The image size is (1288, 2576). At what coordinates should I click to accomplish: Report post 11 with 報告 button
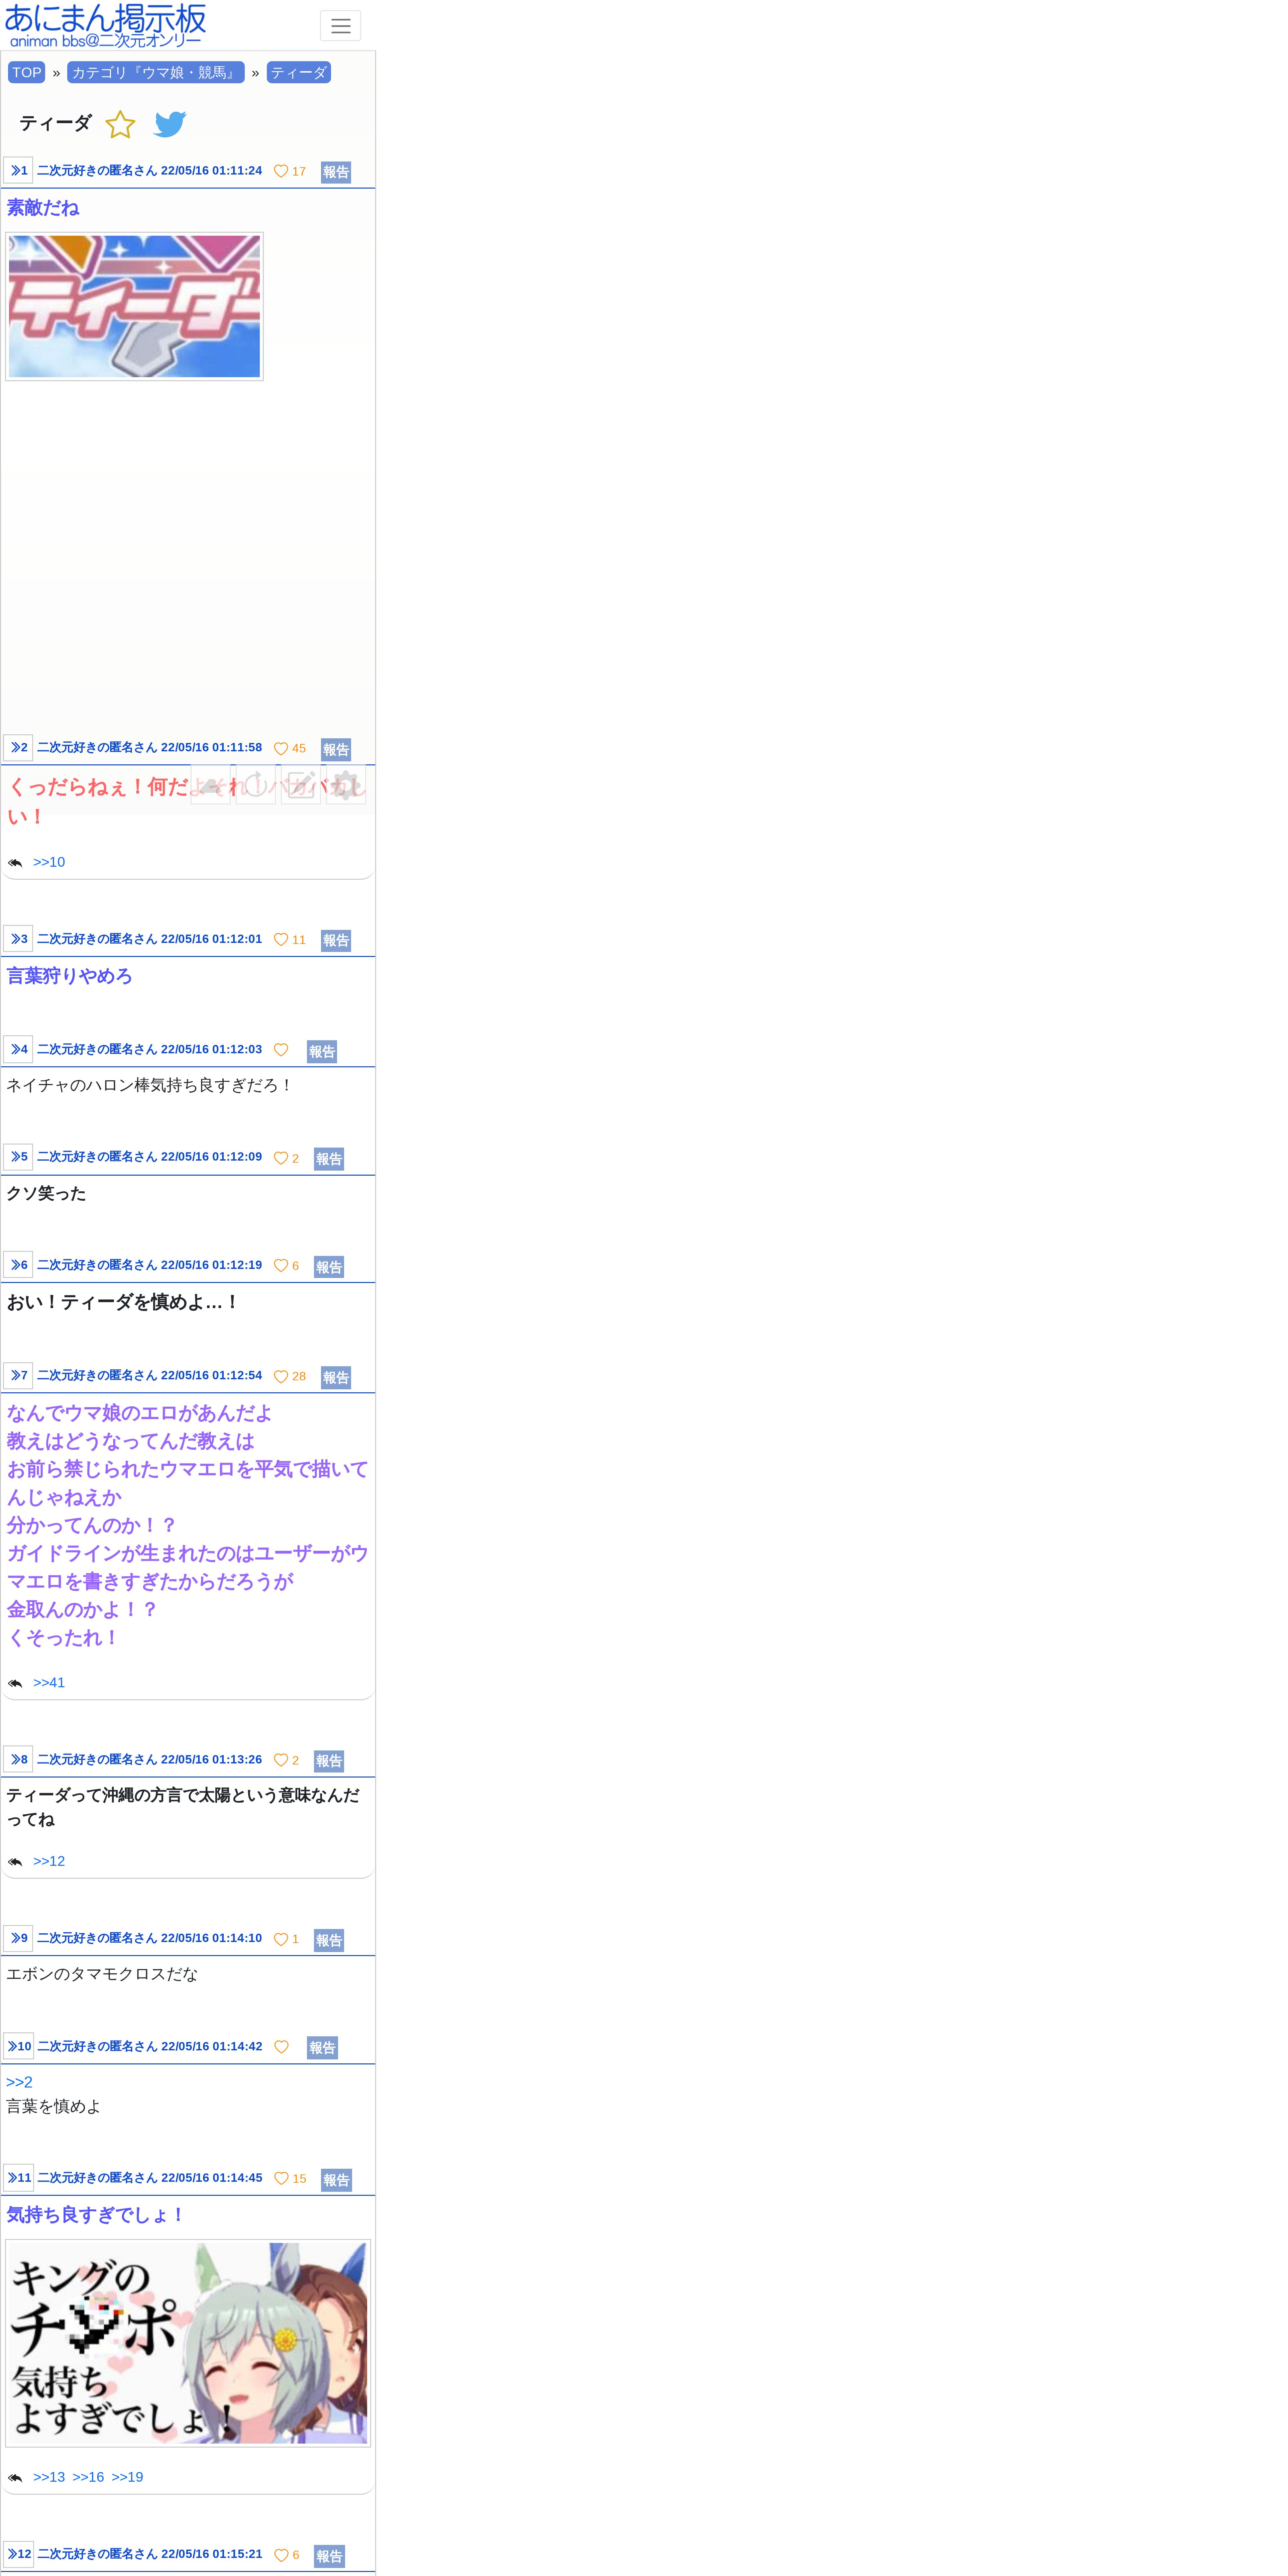pos(336,2180)
